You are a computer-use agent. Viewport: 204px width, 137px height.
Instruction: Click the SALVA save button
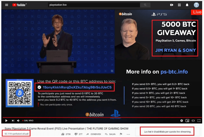[110, 134]
